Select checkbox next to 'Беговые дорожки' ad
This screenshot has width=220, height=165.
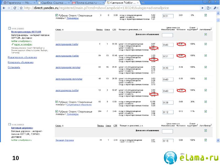pyautogui.click(x=9, y=125)
